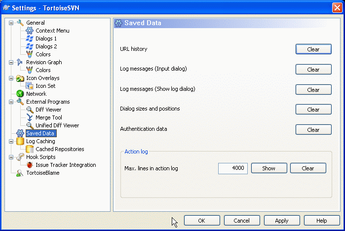Show the action log
Viewport: 345px width, 231px height.
click(269, 168)
